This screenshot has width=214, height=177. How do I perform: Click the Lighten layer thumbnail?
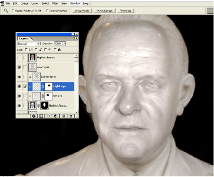pos(36,77)
